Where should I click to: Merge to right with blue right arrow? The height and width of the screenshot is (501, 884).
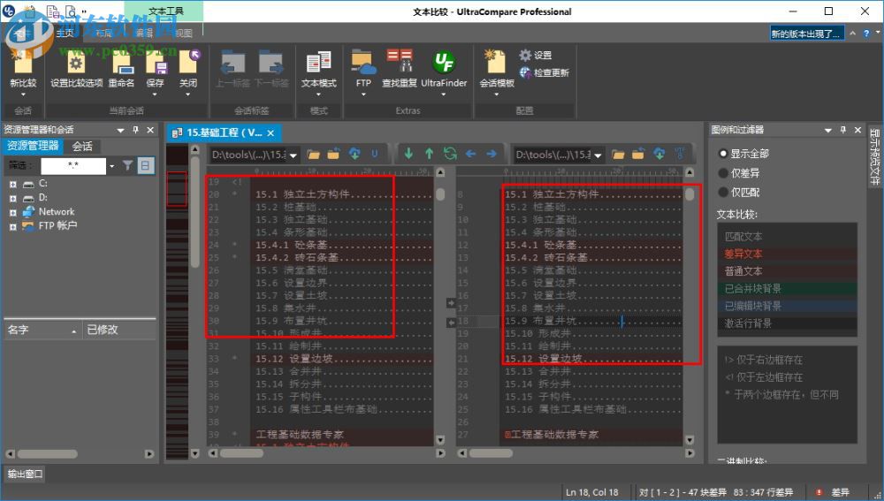(x=492, y=153)
